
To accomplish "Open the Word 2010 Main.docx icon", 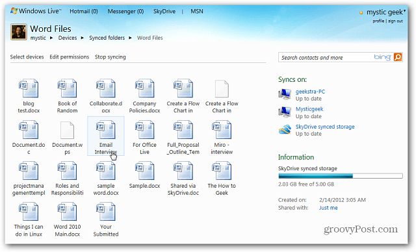I will (67, 212).
